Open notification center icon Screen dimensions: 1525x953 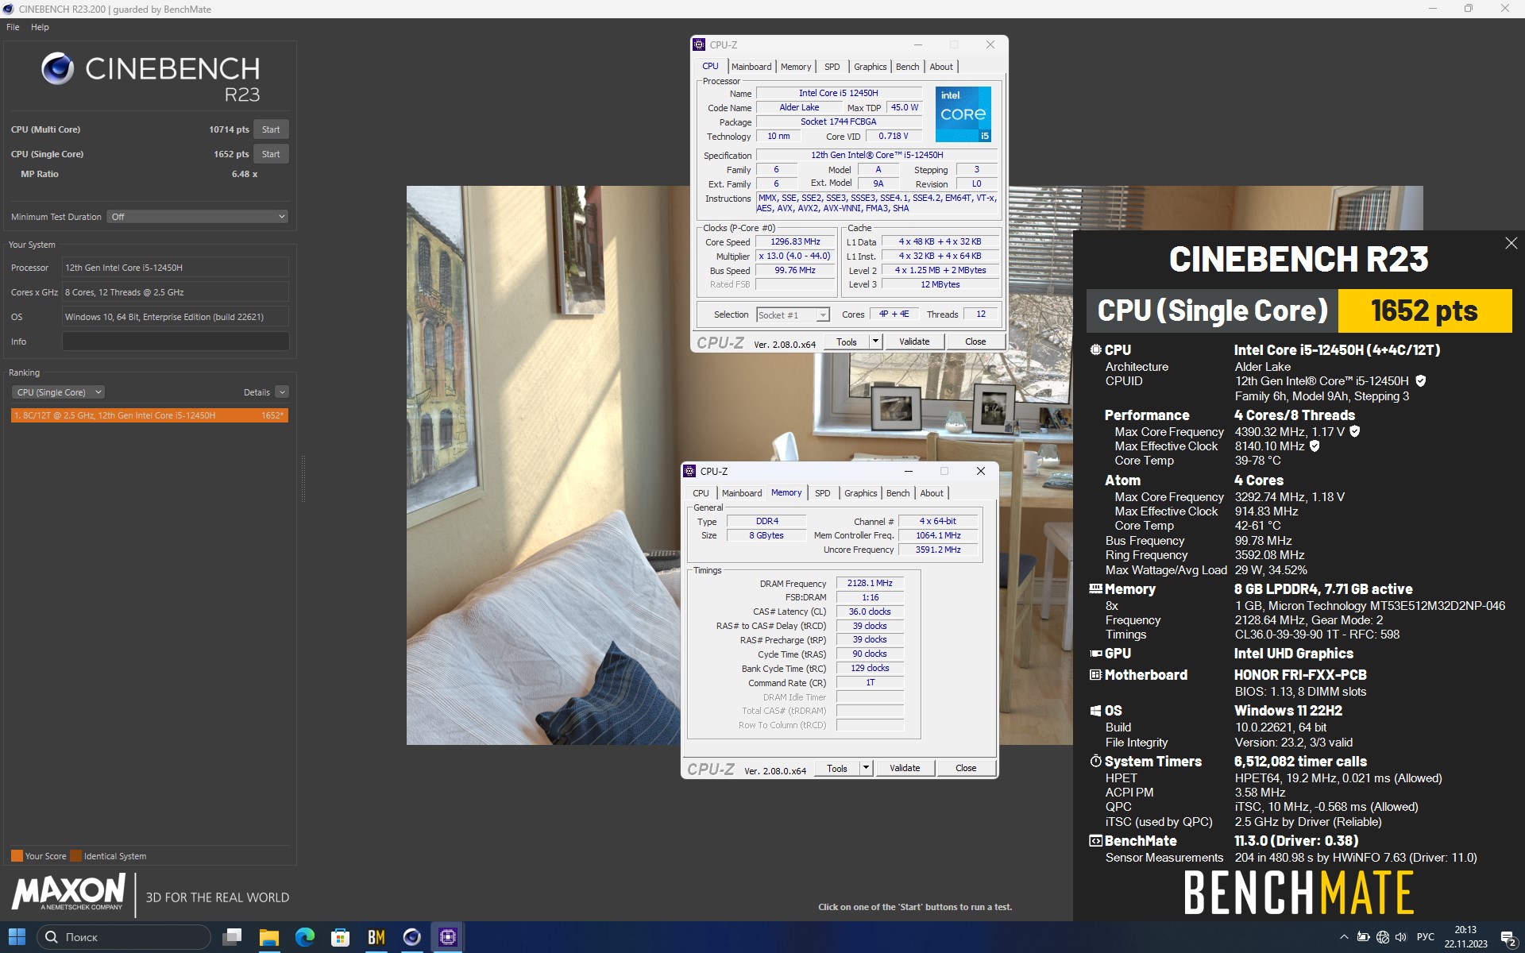coord(1508,938)
